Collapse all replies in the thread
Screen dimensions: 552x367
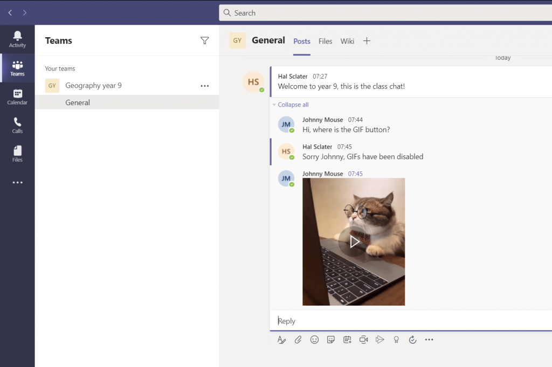(293, 105)
